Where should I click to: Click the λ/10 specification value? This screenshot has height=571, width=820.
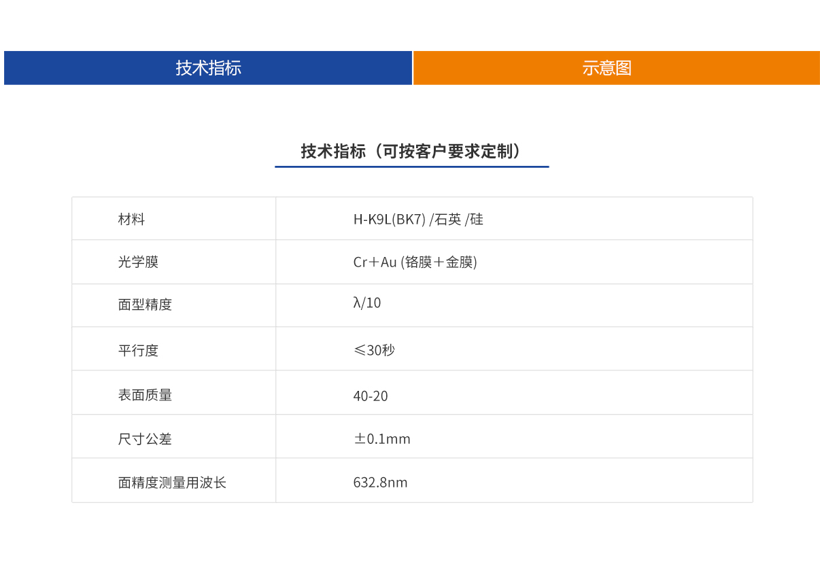[366, 304]
